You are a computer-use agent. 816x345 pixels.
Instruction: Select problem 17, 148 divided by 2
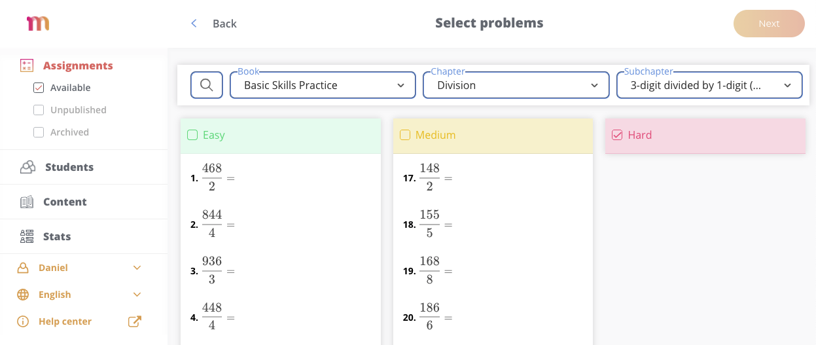pos(429,178)
